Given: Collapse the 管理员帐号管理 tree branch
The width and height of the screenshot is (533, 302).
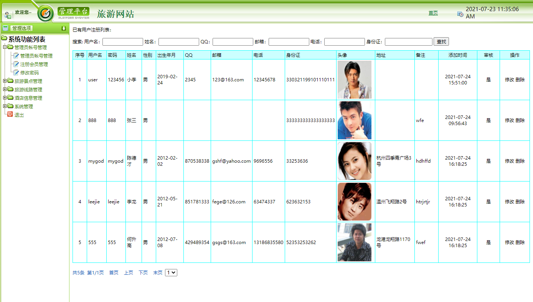Looking at the screenshot, I should coord(4,48).
